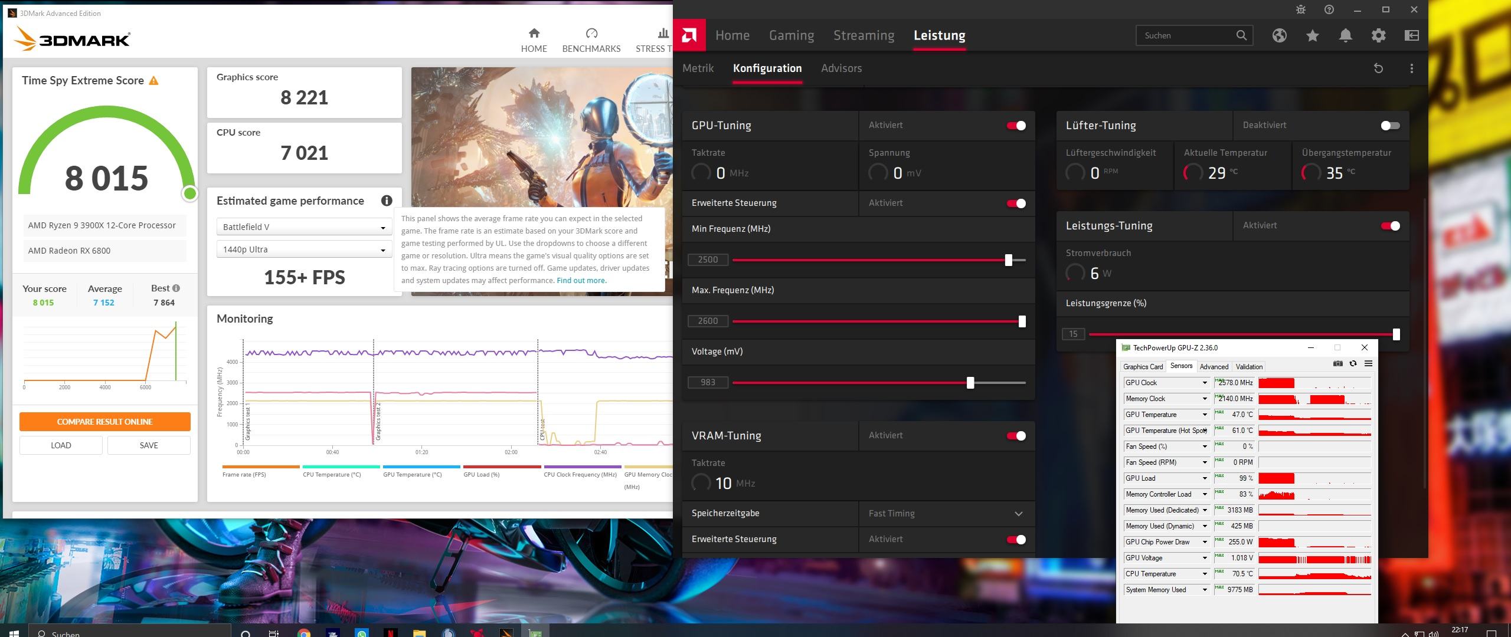
Task: Switch to Streaming tab in Radeon Software
Action: click(x=864, y=35)
